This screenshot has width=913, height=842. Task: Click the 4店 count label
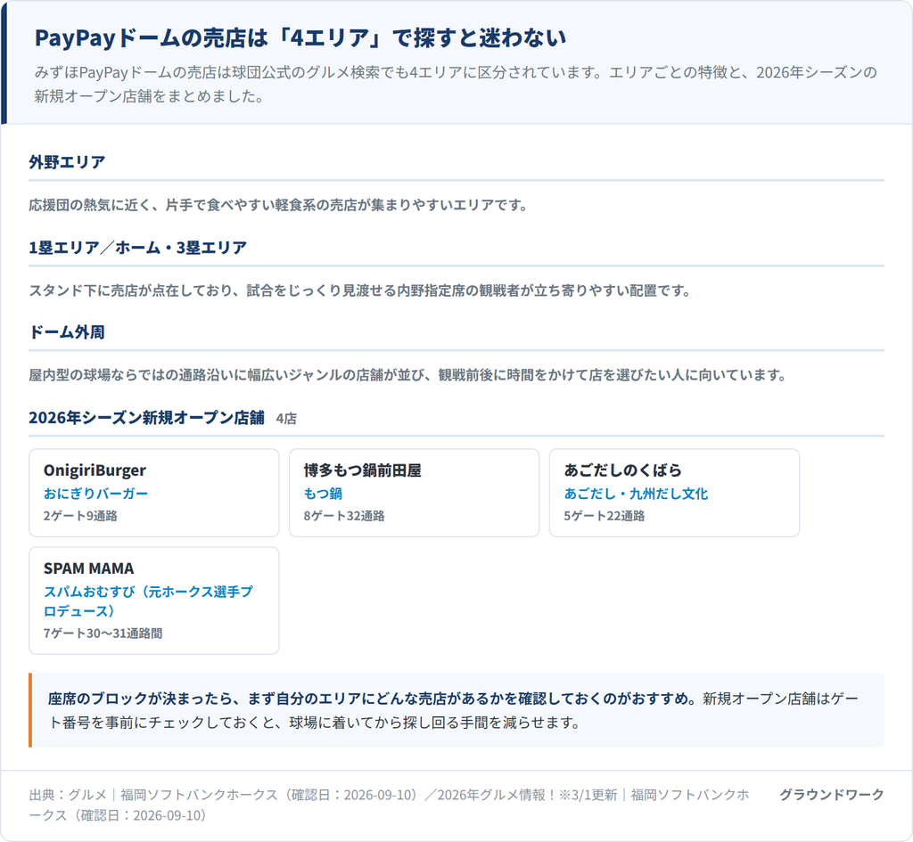tap(286, 419)
